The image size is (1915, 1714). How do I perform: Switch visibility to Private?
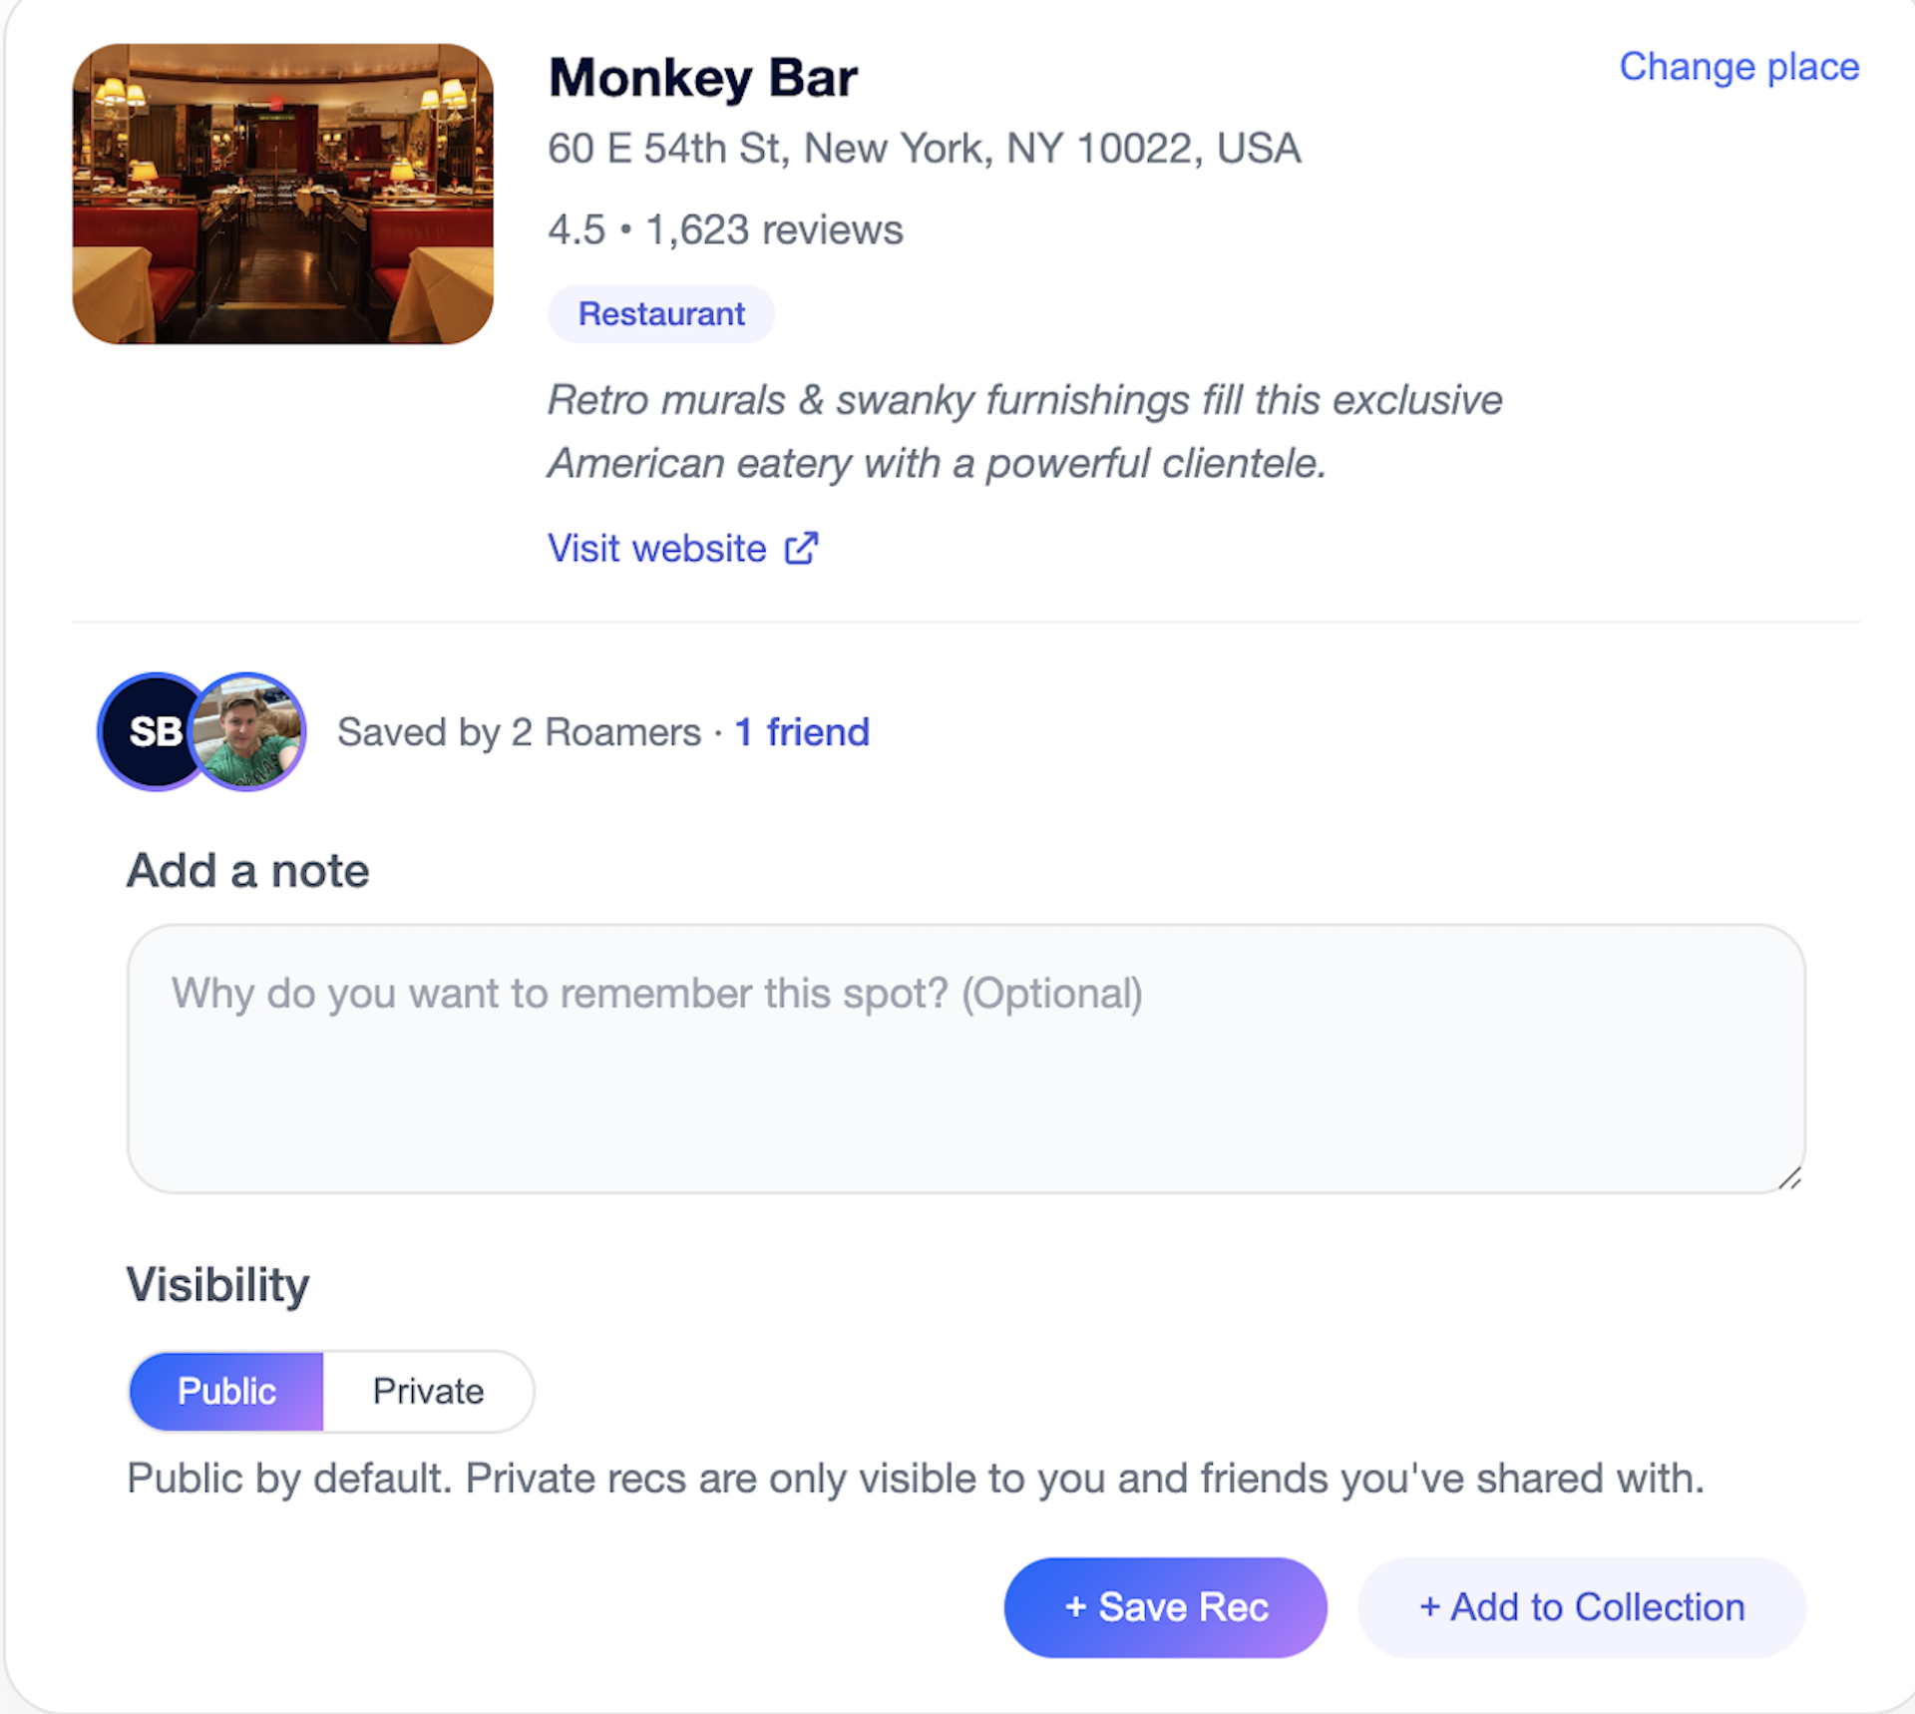(x=428, y=1391)
